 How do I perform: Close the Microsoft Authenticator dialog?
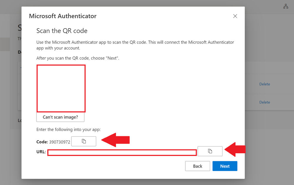pos(235,16)
